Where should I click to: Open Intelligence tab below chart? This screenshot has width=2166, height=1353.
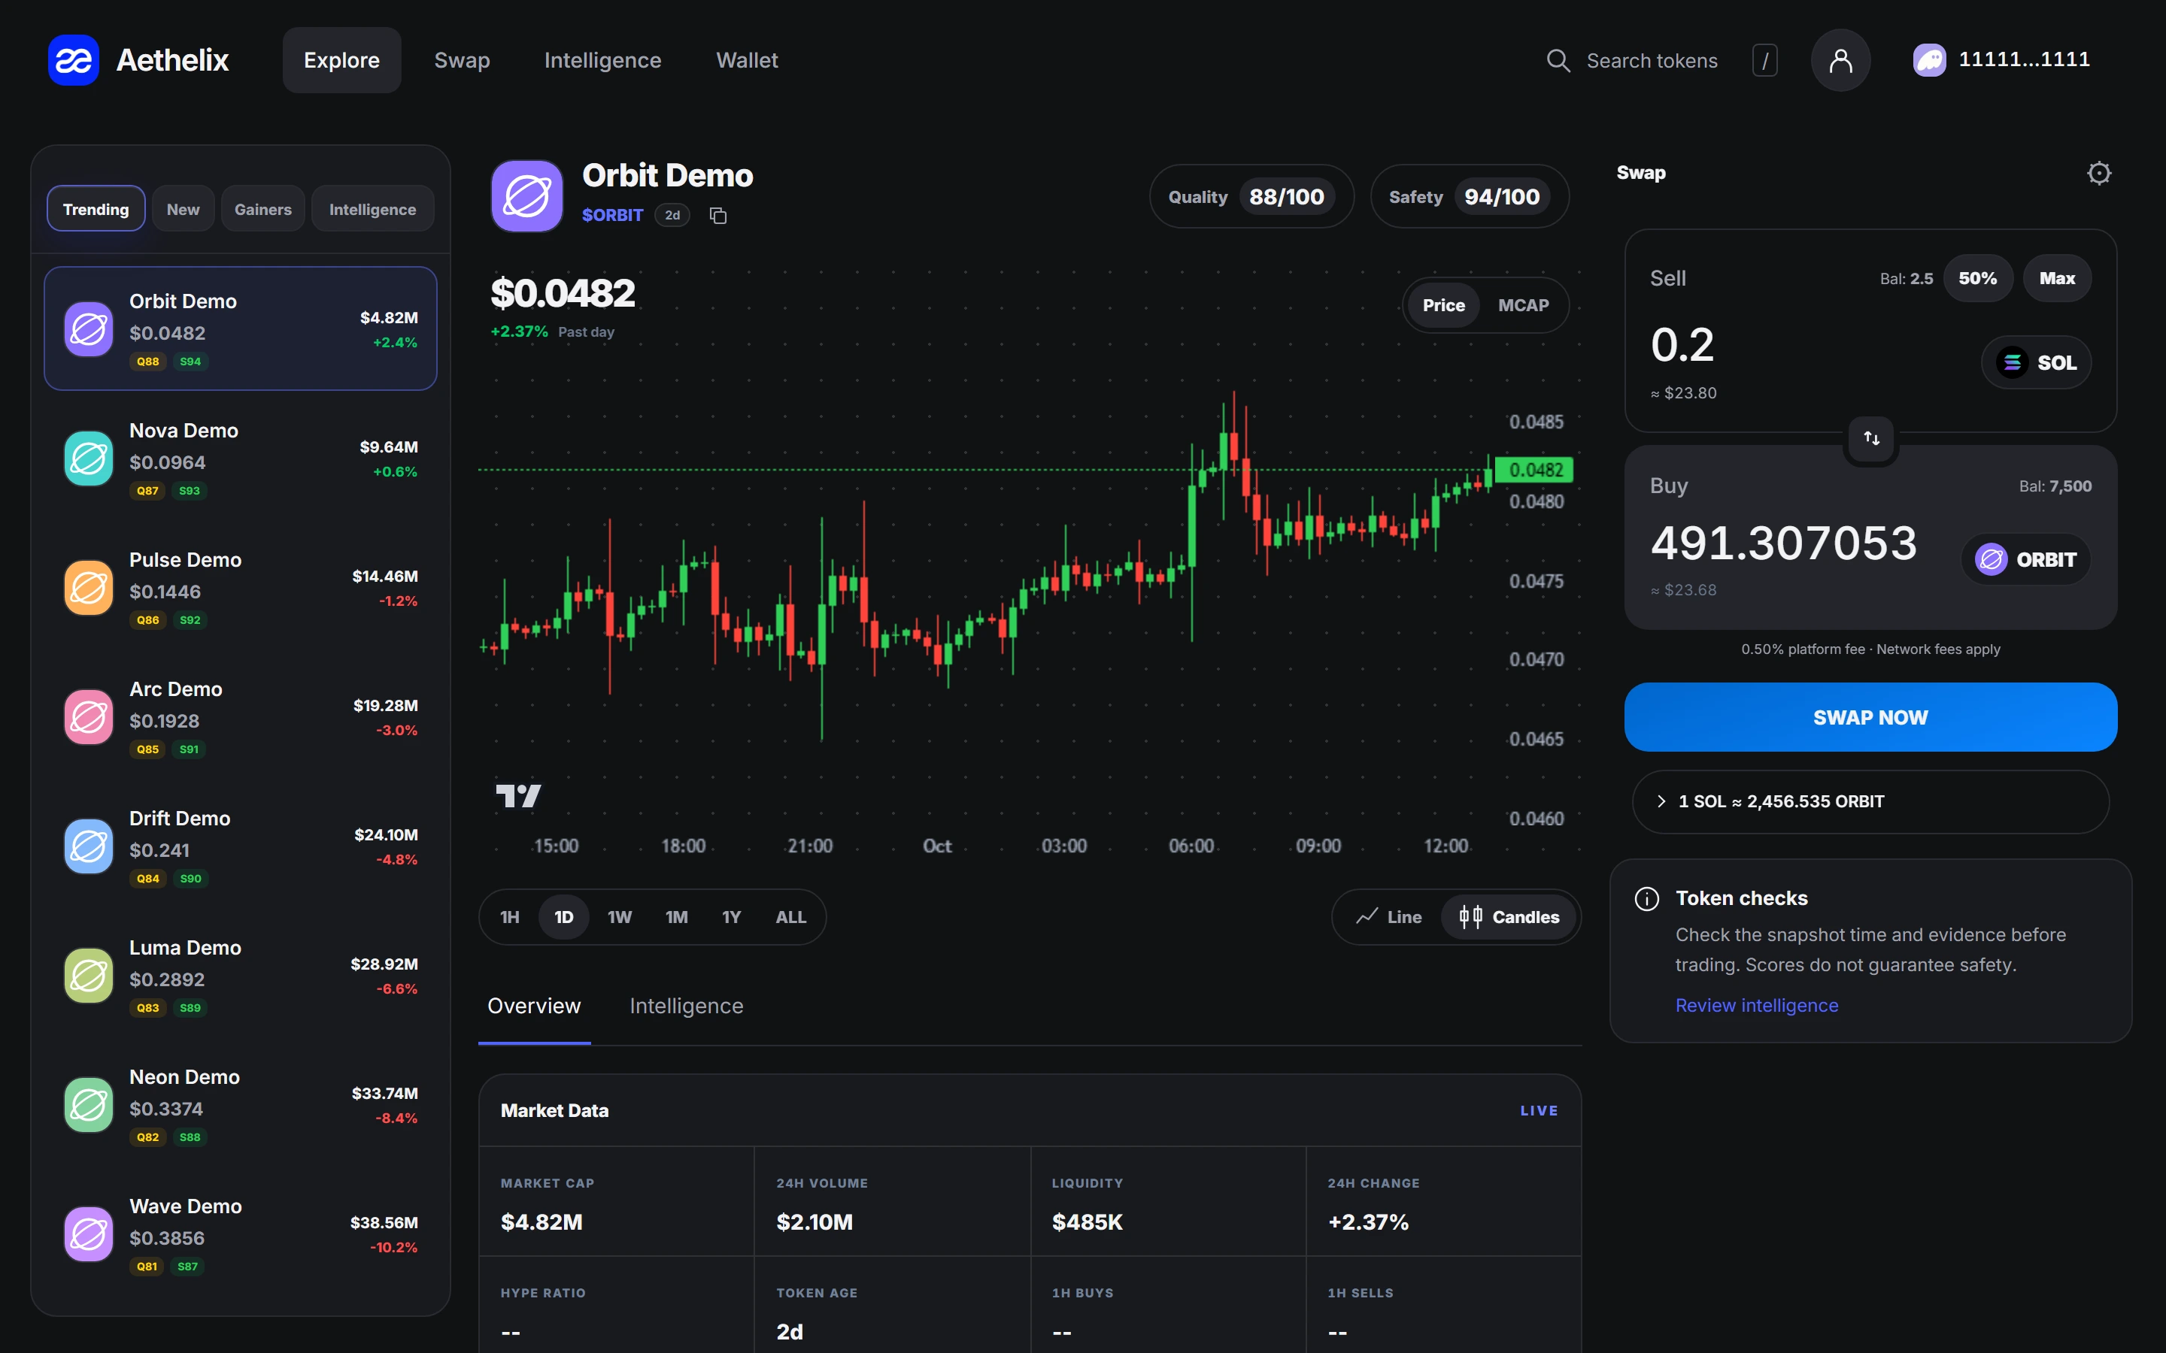686,1006
